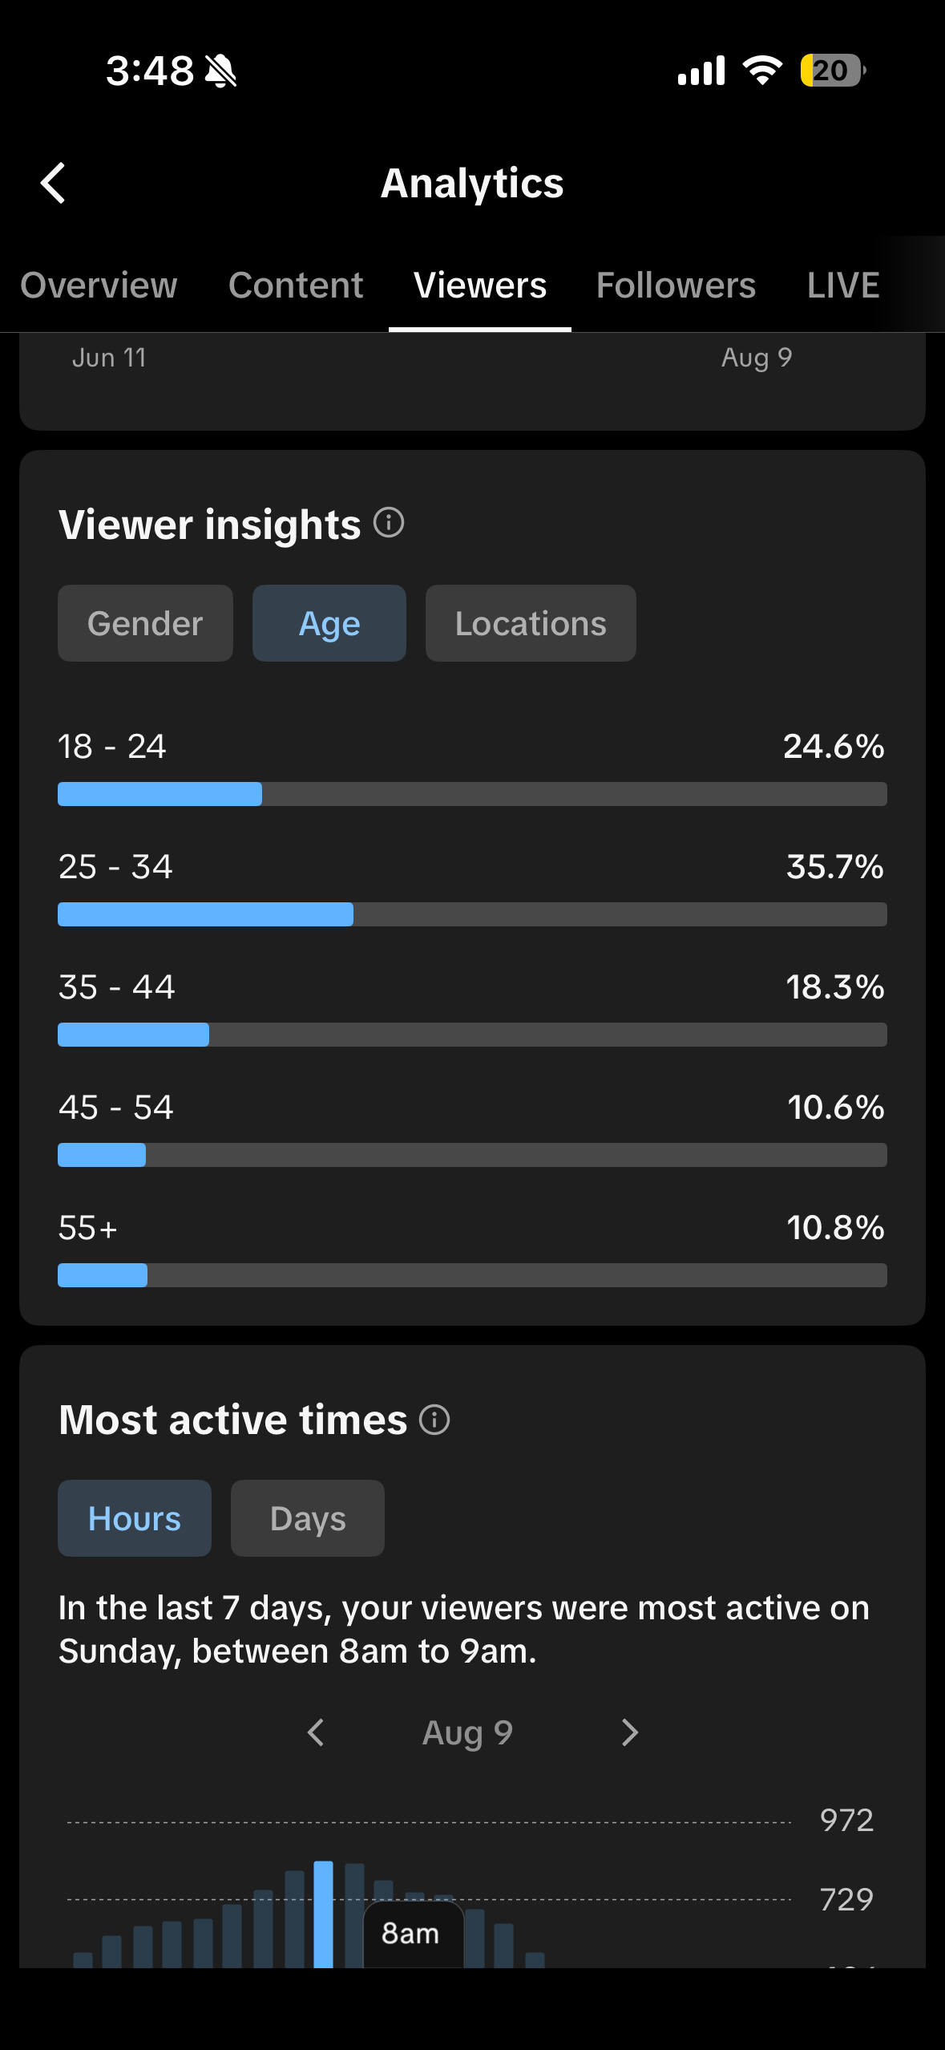Open the LIVE tab
Viewport: 945px width, 2050px height.
pyautogui.click(x=843, y=286)
